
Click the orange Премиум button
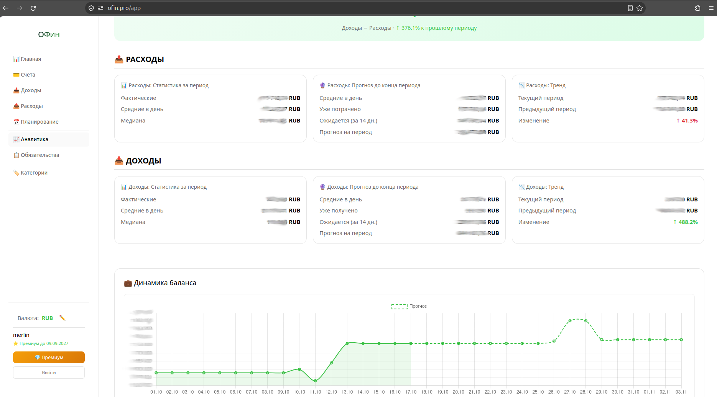[x=49, y=357]
